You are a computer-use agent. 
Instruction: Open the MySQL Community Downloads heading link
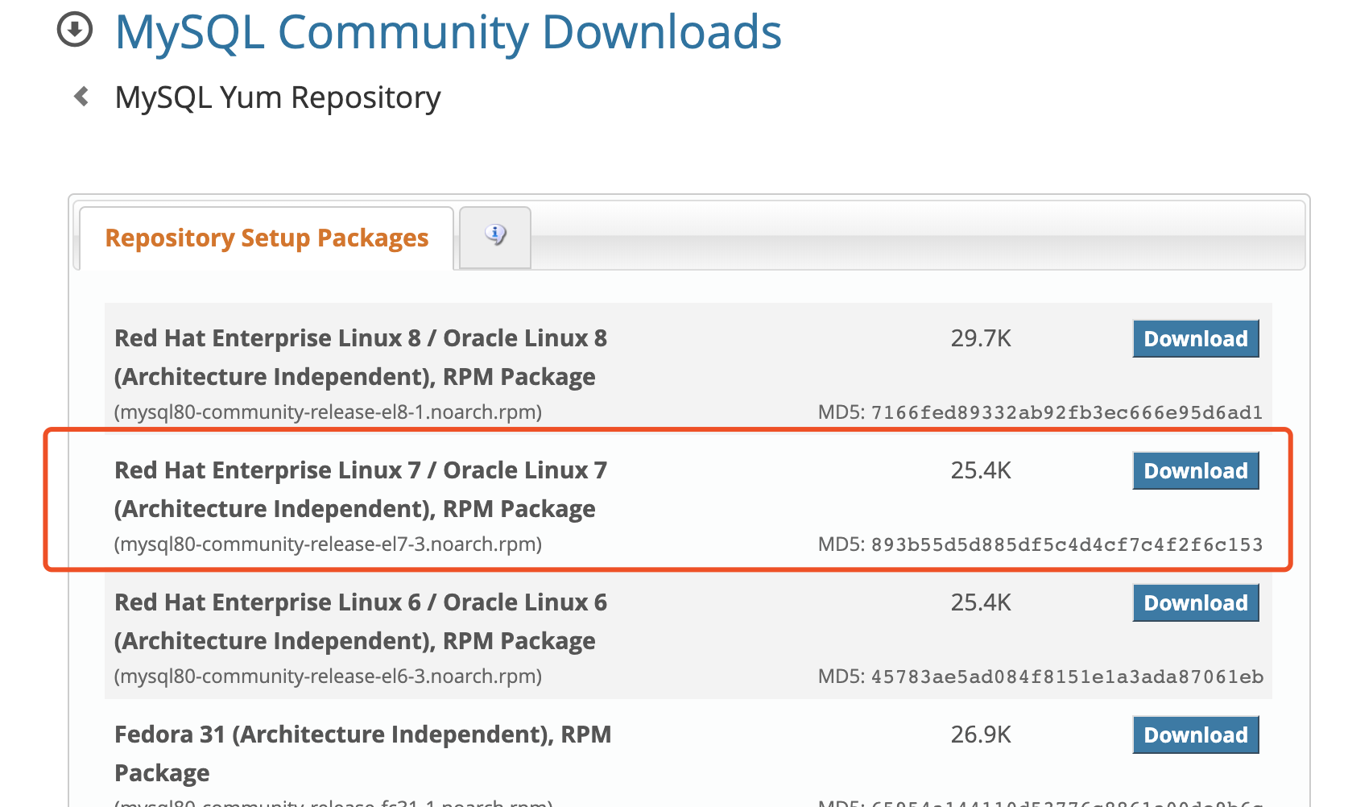(x=449, y=32)
